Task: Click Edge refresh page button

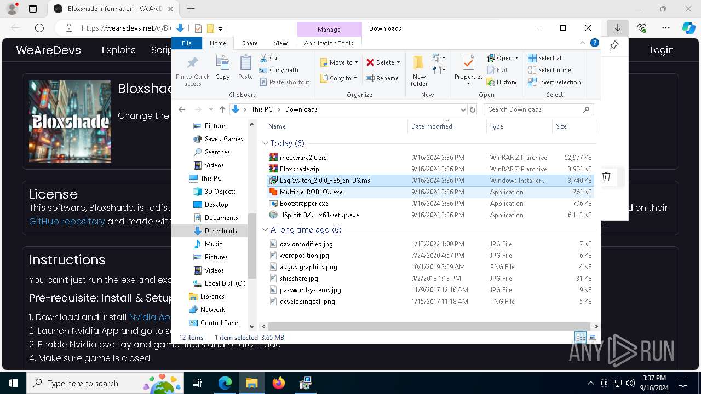Action: [x=39, y=28]
